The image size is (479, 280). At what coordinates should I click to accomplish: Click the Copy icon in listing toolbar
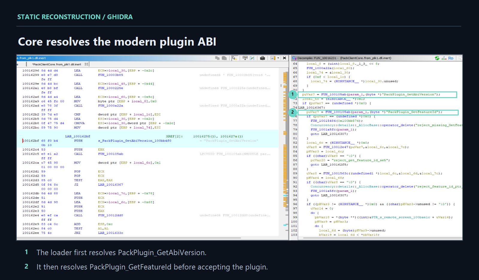pyautogui.click(x=217, y=58)
